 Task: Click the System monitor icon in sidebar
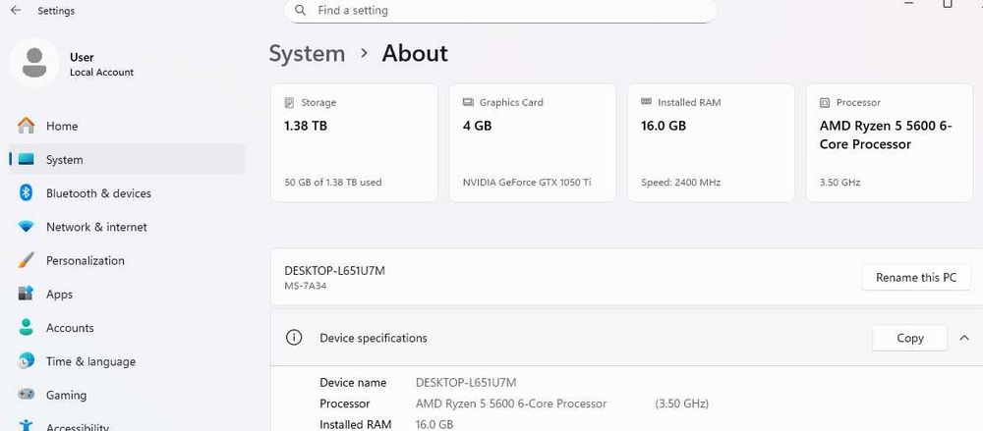coord(26,159)
